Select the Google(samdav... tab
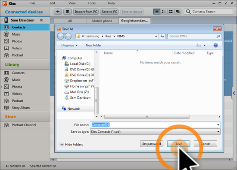 click(x=134, y=21)
